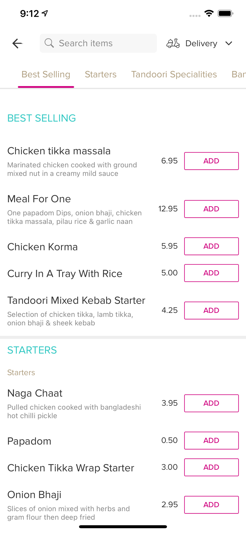Tap the delivery scooter icon
The width and height of the screenshot is (246, 533).
click(173, 43)
